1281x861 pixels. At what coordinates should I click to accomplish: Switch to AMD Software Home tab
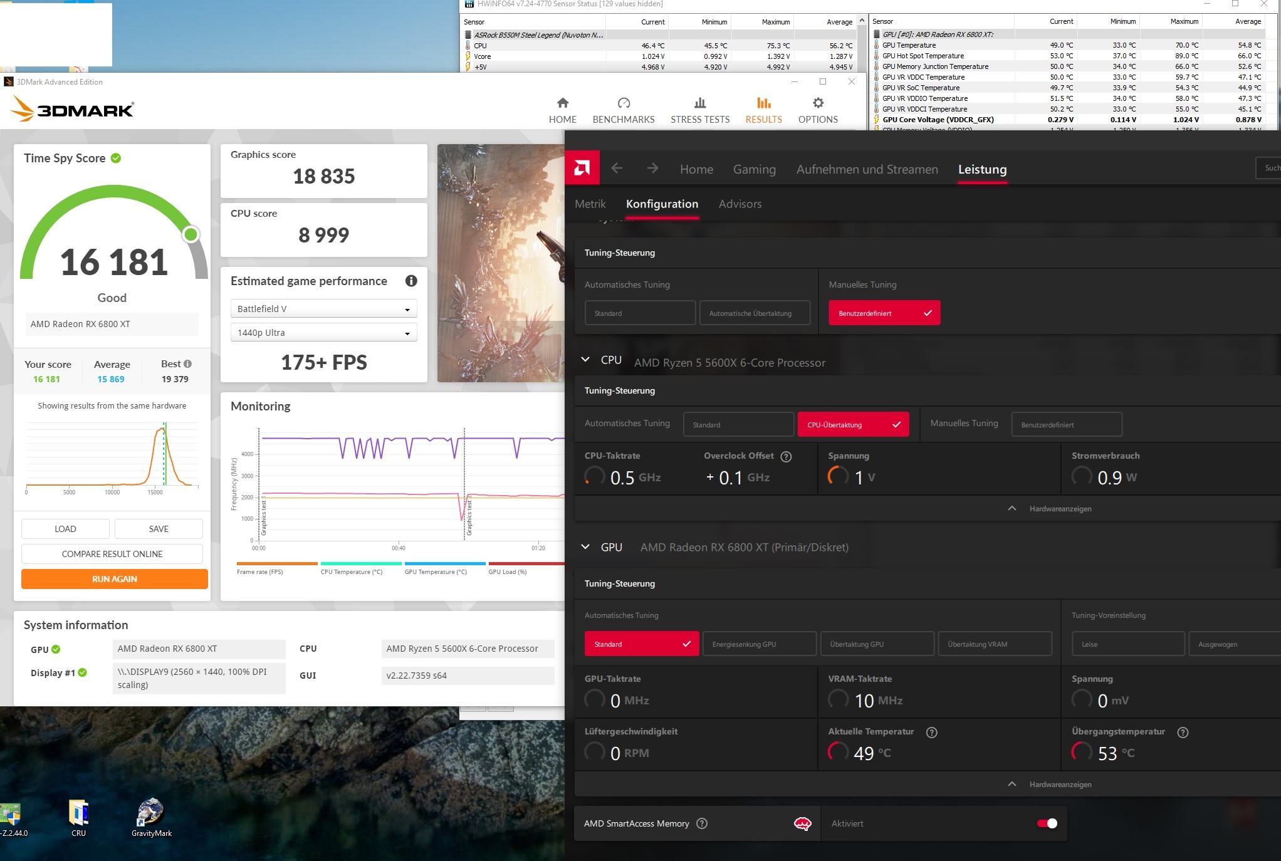(696, 169)
